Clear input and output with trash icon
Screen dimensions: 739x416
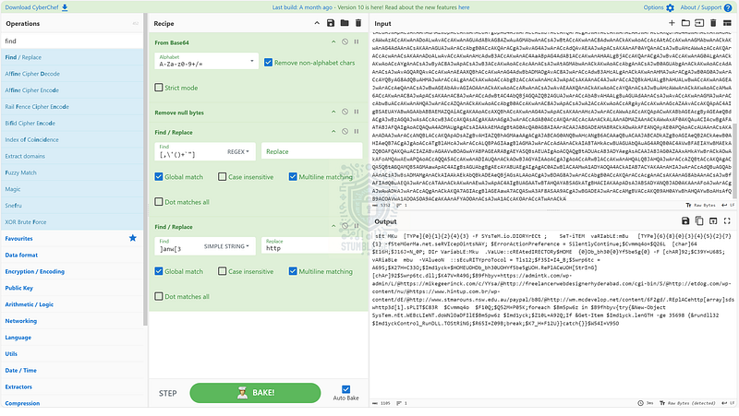tap(713, 23)
